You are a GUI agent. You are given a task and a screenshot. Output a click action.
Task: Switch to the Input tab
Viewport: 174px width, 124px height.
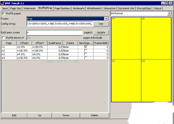(x=5, y=8)
